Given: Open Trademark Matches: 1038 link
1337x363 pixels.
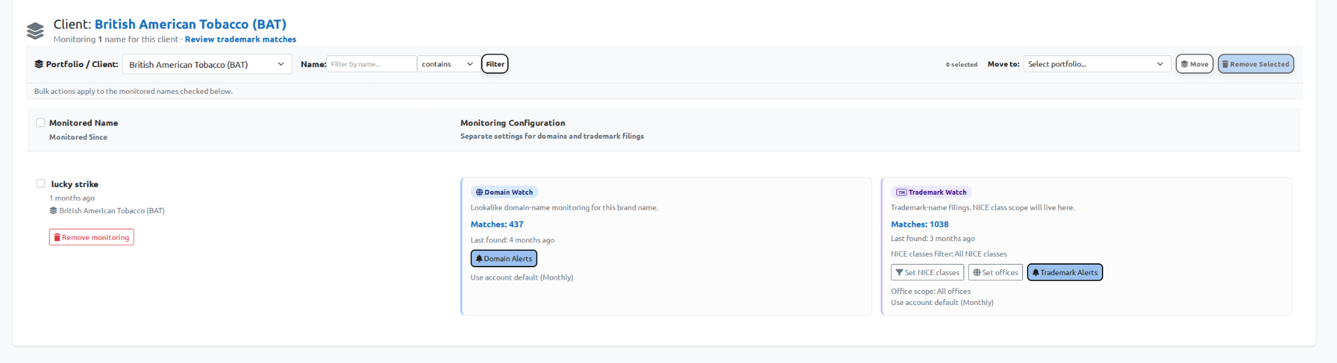Looking at the screenshot, I should pyautogui.click(x=920, y=224).
